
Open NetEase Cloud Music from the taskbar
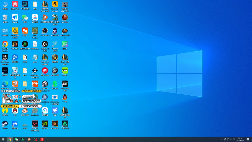pyautogui.click(x=42, y=139)
